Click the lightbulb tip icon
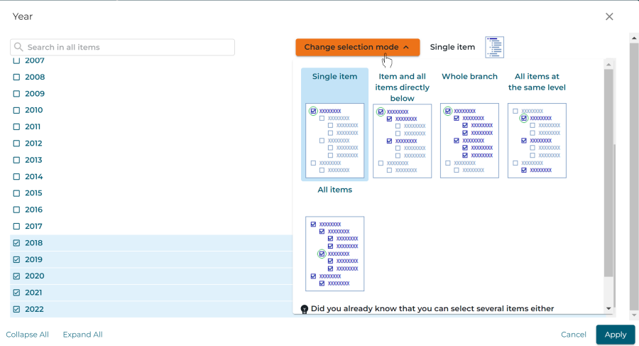This screenshot has width=639, height=346. 305,309
